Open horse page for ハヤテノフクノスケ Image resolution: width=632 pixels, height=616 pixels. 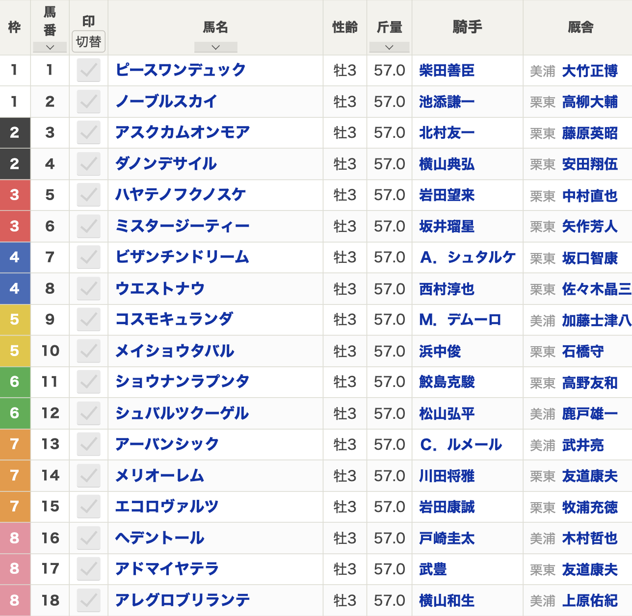coord(180,195)
